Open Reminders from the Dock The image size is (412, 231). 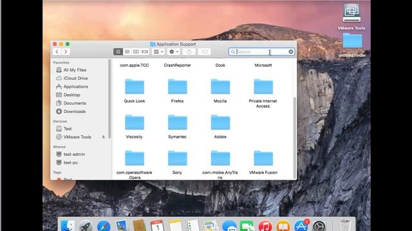tap(193, 225)
